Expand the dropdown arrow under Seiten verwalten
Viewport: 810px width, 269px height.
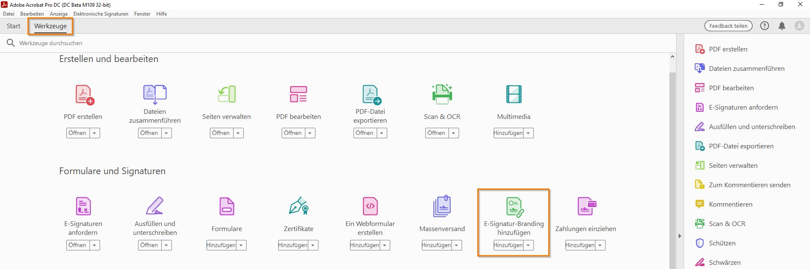click(x=238, y=133)
